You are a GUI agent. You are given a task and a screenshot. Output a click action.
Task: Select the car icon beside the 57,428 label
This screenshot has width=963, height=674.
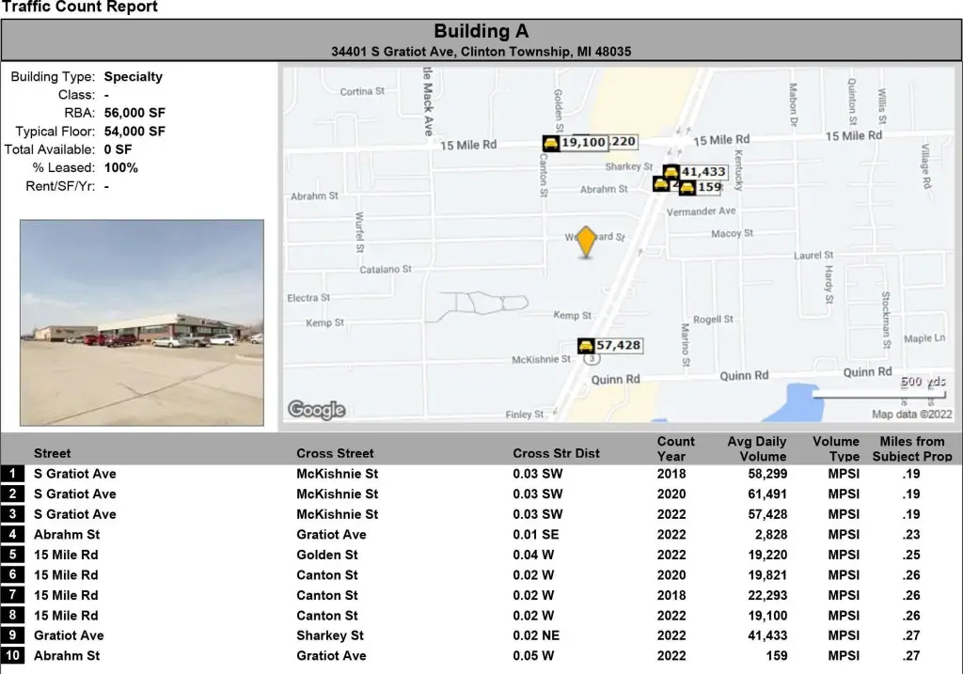(x=586, y=346)
